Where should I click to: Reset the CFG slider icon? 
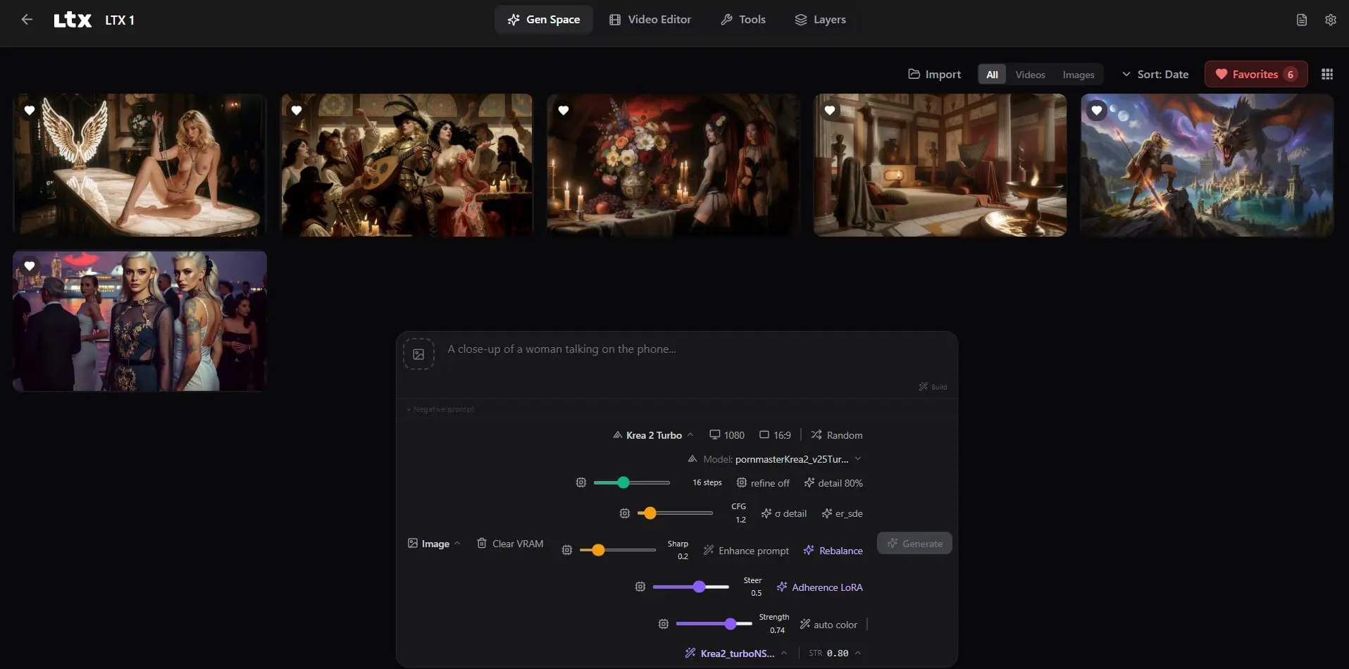point(625,513)
